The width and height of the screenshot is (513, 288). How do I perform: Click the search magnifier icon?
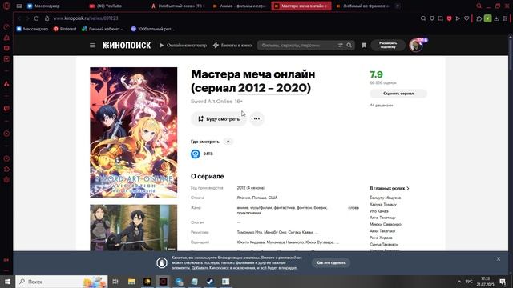click(349, 46)
